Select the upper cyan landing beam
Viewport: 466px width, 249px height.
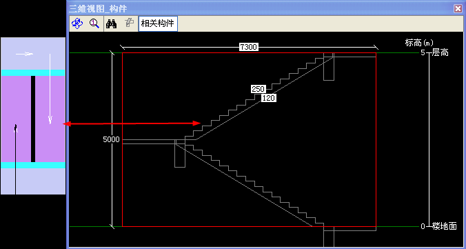(x=33, y=73)
